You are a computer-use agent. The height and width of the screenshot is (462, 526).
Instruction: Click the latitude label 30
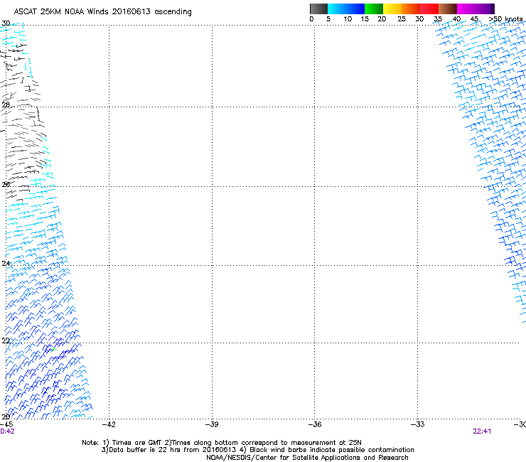(x=6, y=23)
